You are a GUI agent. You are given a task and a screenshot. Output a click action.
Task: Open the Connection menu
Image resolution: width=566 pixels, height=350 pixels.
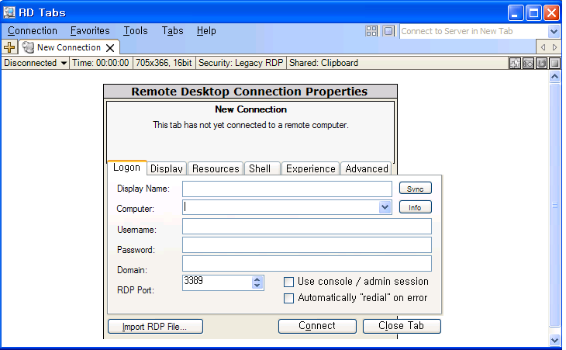click(33, 31)
